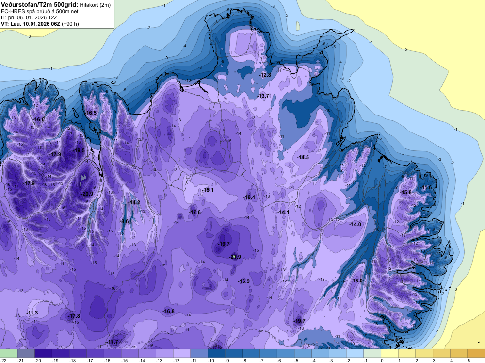The image size is (485, 363).
Task: Click the temperature value -17.8
Action: click(74, 316)
